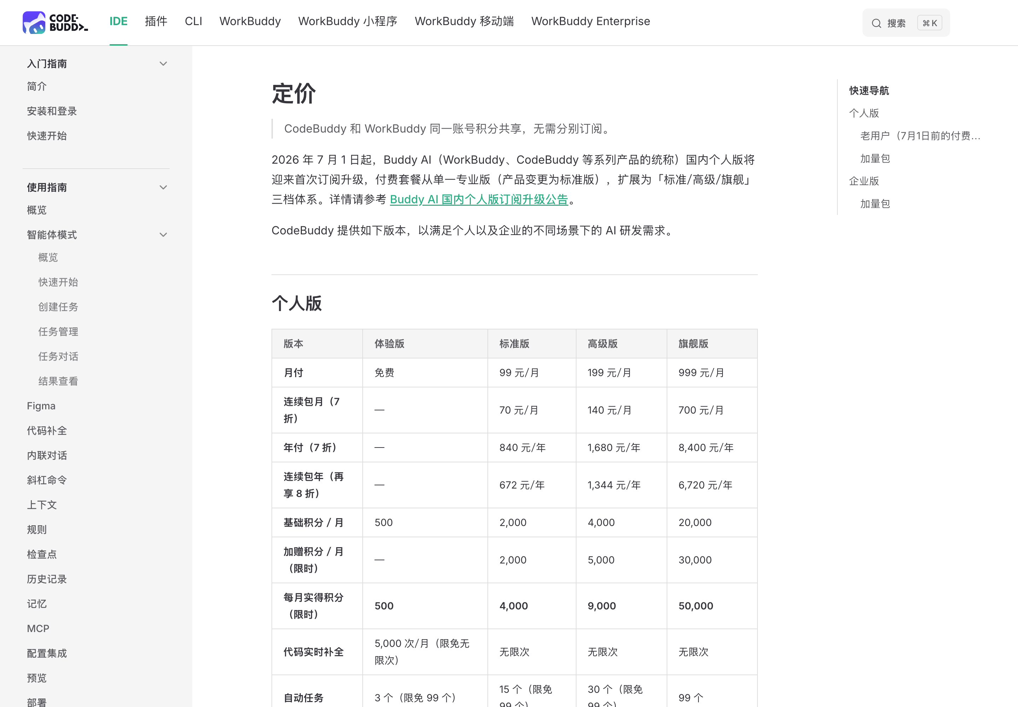Open 任务对话 in the sidebar
Image resolution: width=1018 pixels, height=707 pixels.
point(58,357)
